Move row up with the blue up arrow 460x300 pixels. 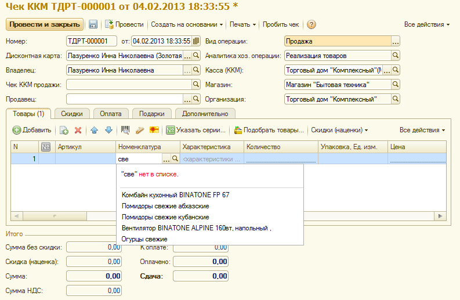94,130
